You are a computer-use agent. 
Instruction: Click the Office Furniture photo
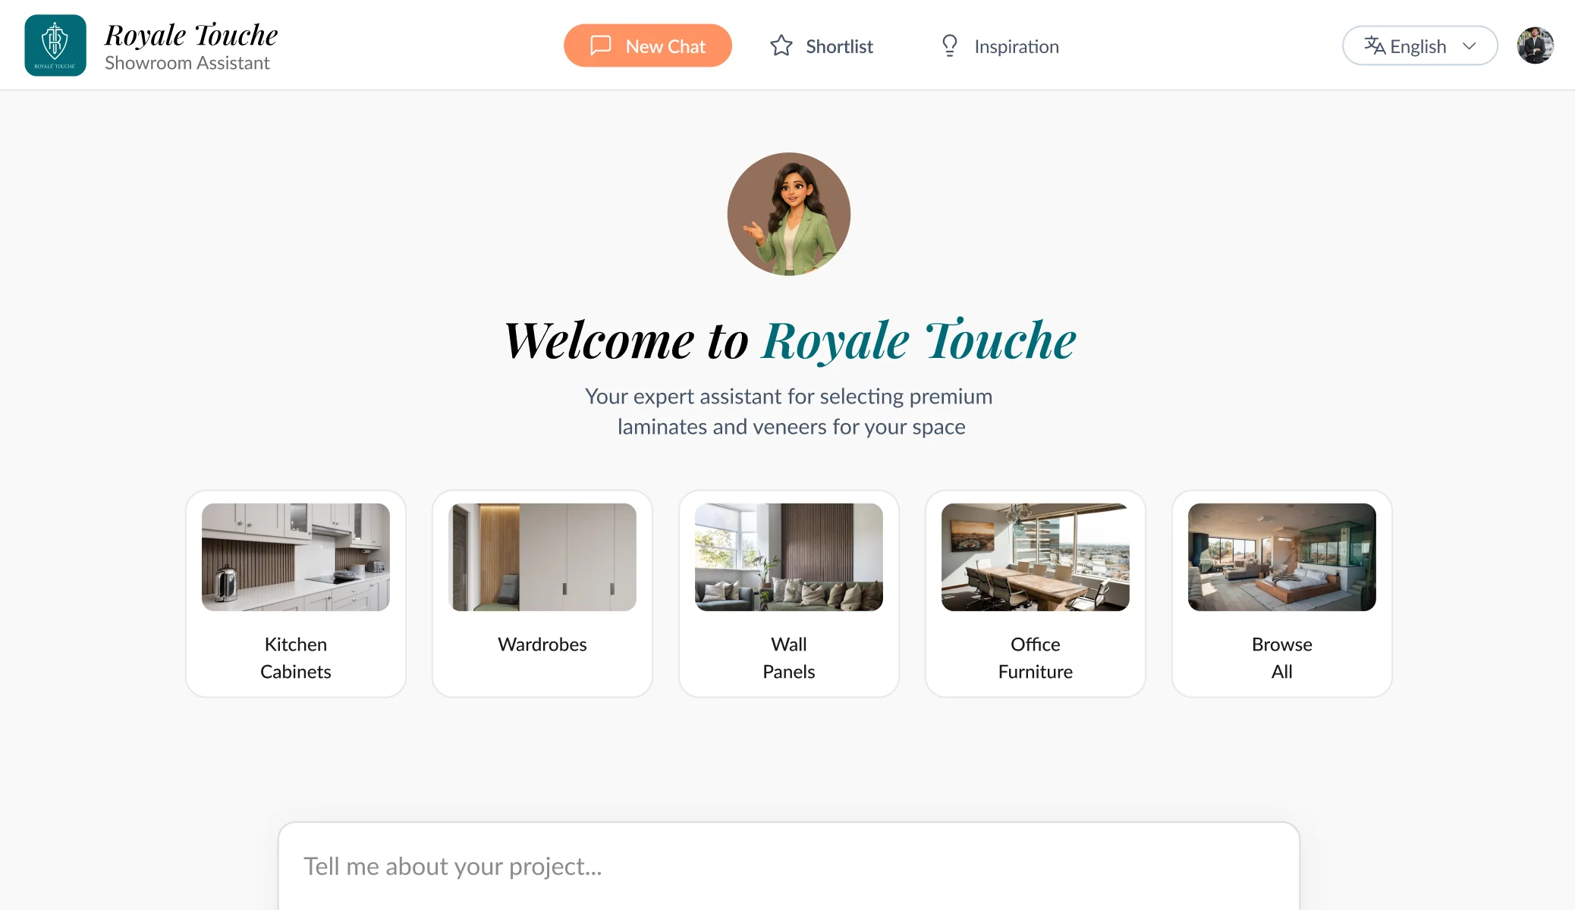point(1036,557)
